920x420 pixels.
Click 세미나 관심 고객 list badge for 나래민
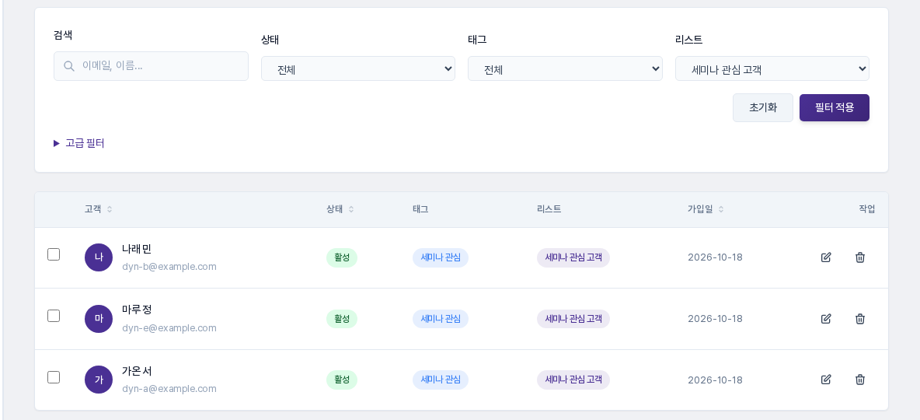[x=573, y=257]
